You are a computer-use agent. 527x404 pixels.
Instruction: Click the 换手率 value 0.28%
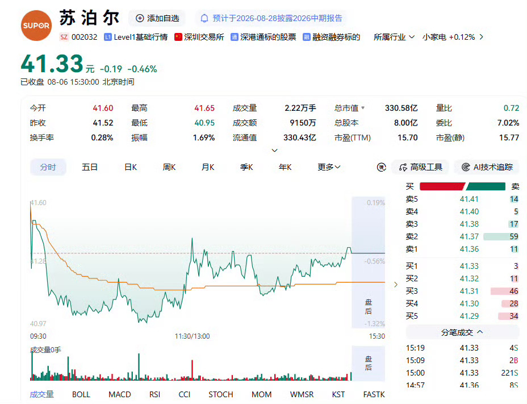102,138
